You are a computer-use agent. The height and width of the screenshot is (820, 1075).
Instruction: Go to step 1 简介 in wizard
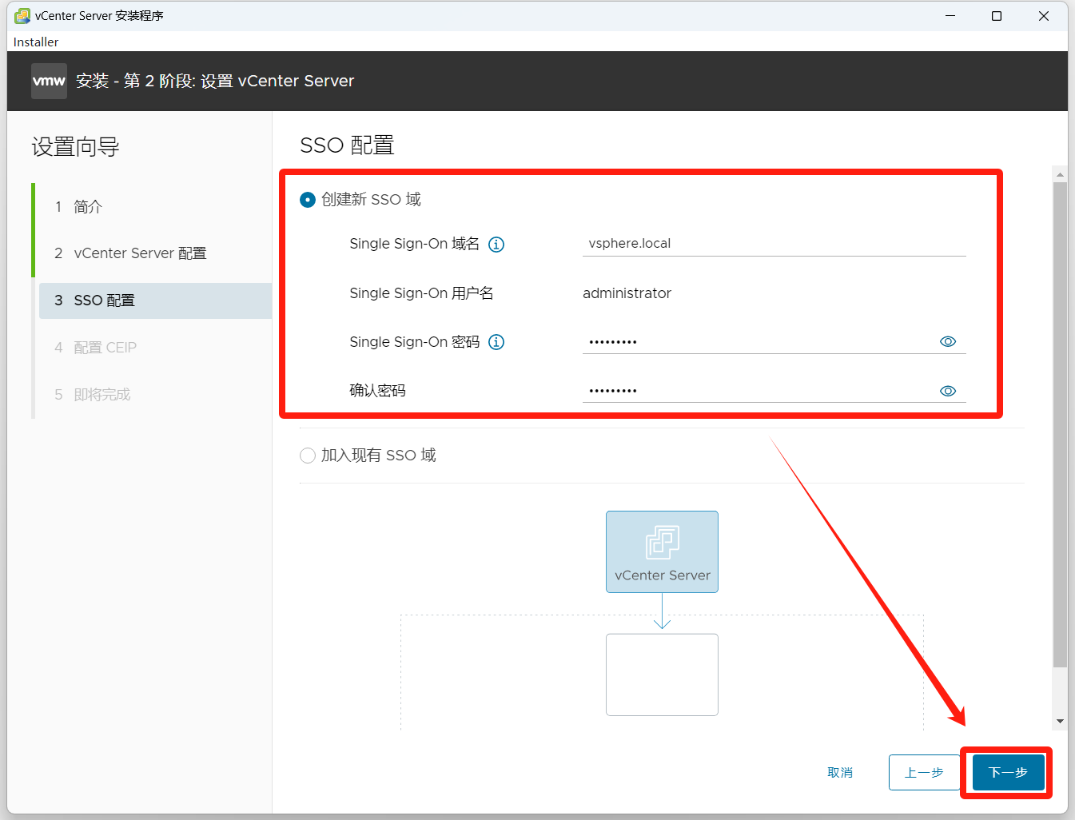pos(88,207)
